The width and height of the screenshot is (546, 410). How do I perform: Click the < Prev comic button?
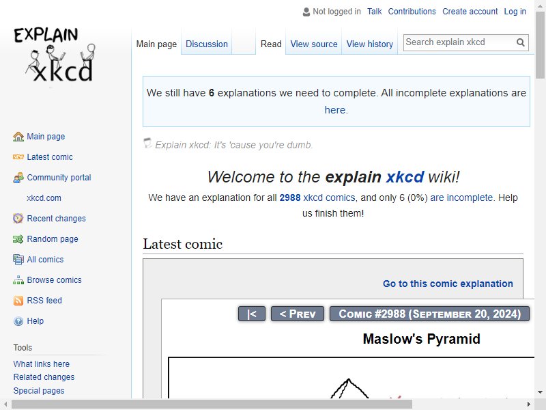[x=298, y=314]
